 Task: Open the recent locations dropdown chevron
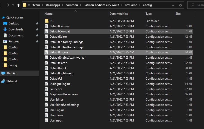[x=13, y=5]
